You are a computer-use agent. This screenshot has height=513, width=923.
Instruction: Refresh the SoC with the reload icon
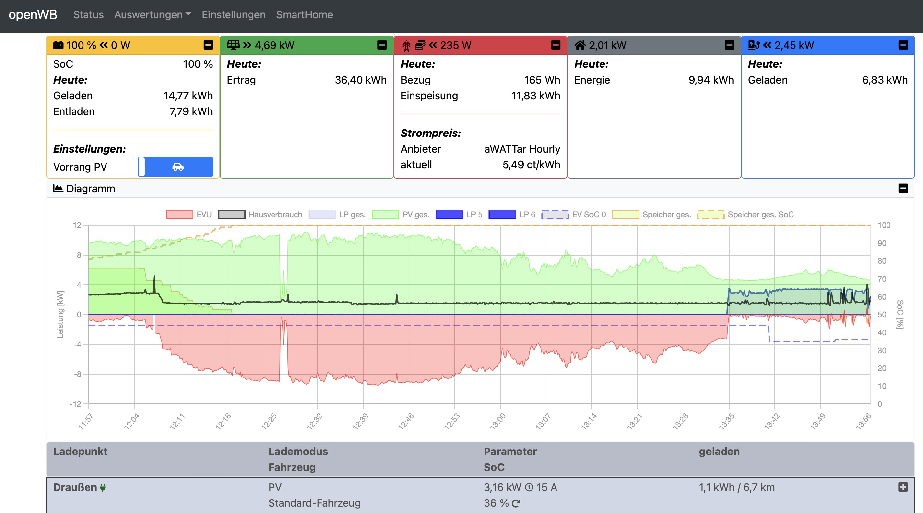(516, 504)
